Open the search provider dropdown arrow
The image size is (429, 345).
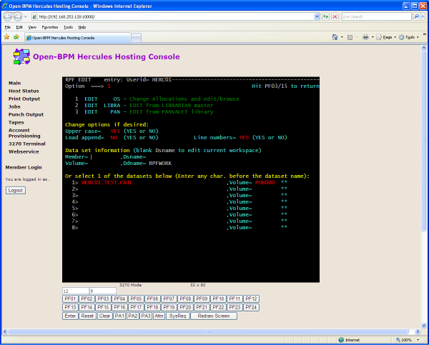point(423,16)
